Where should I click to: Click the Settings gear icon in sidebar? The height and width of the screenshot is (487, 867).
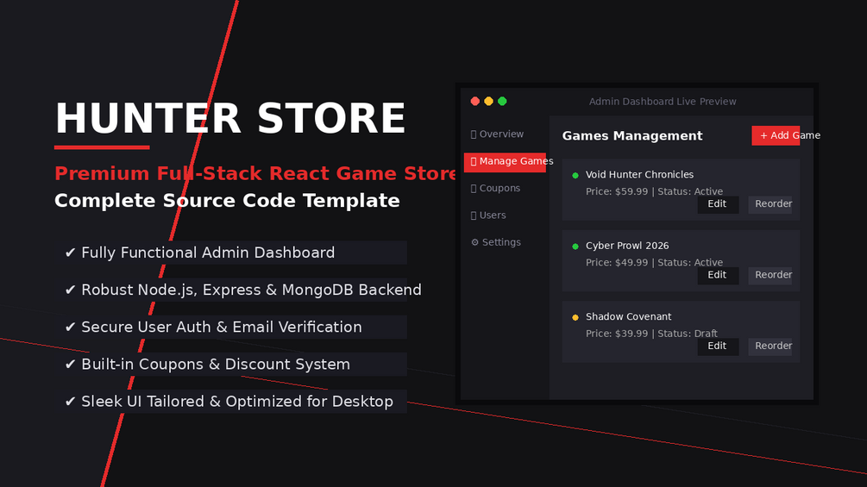(x=474, y=242)
